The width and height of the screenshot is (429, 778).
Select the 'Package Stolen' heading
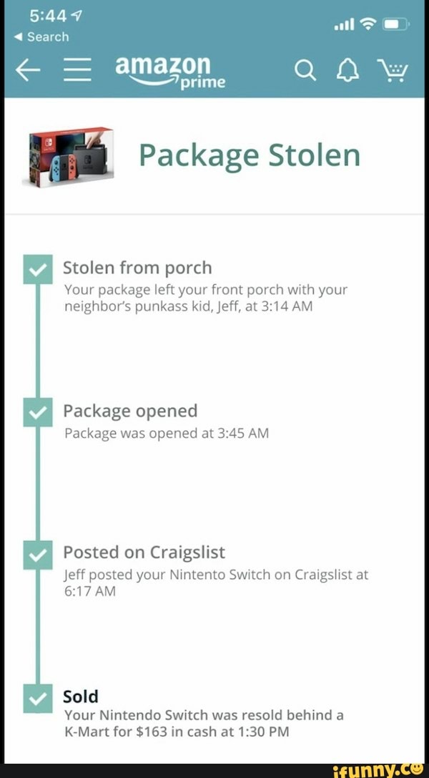click(250, 155)
